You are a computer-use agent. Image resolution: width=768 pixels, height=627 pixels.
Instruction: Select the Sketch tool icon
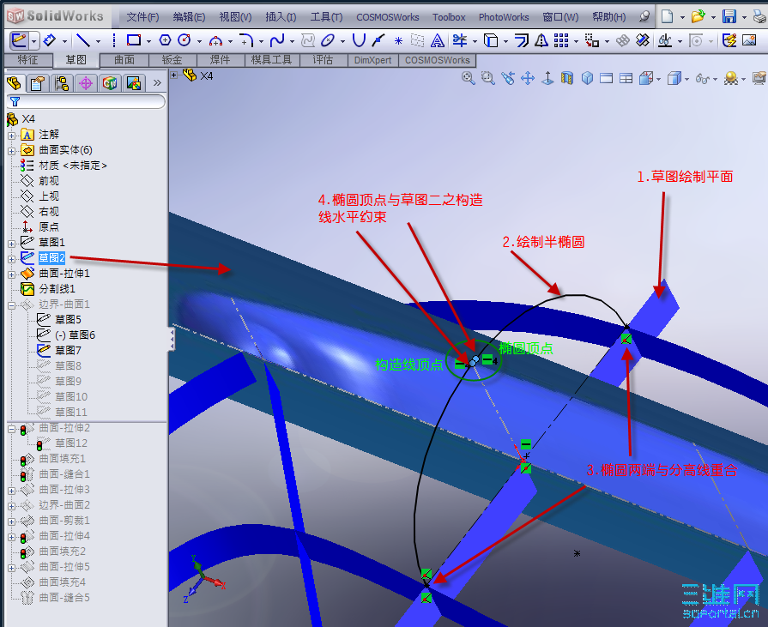(x=19, y=40)
